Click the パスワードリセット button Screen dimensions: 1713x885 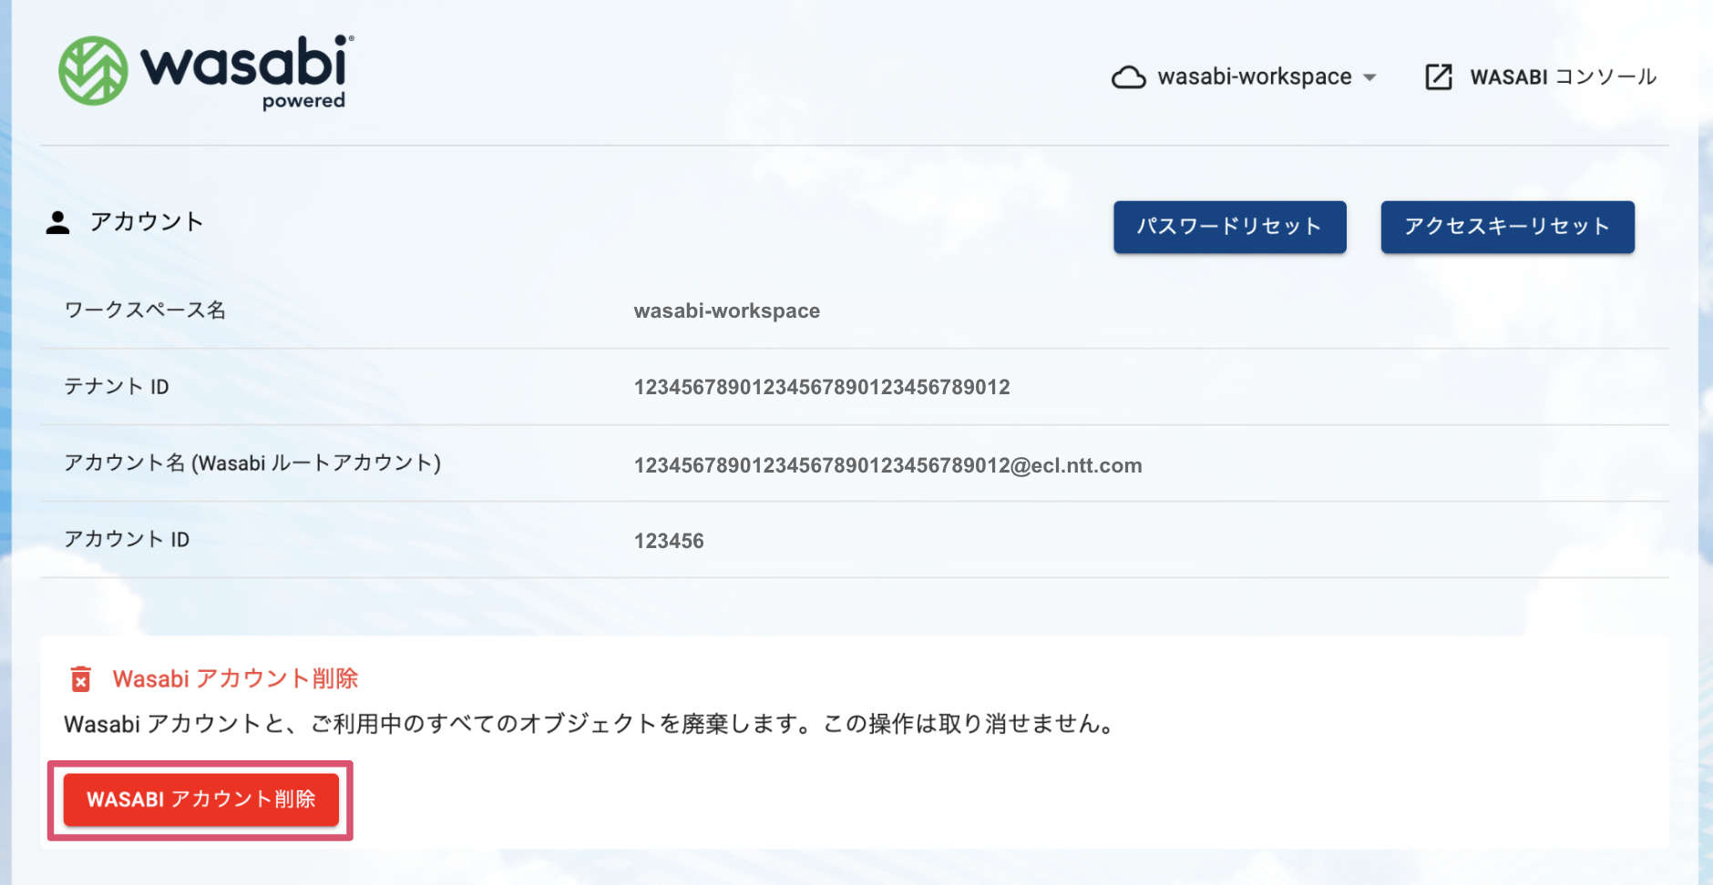click(1229, 227)
